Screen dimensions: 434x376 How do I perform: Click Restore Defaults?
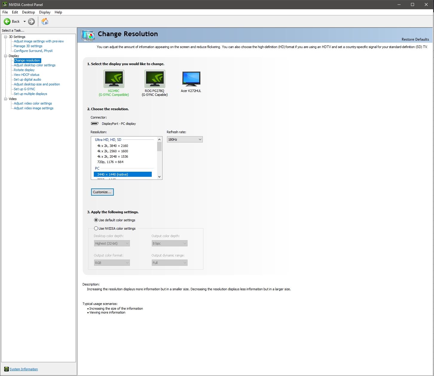[x=415, y=39]
